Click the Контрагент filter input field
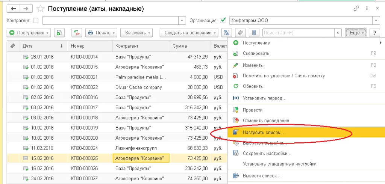Image resolution: width=385 pixels, height=184 pixels. tap(110, 21)
